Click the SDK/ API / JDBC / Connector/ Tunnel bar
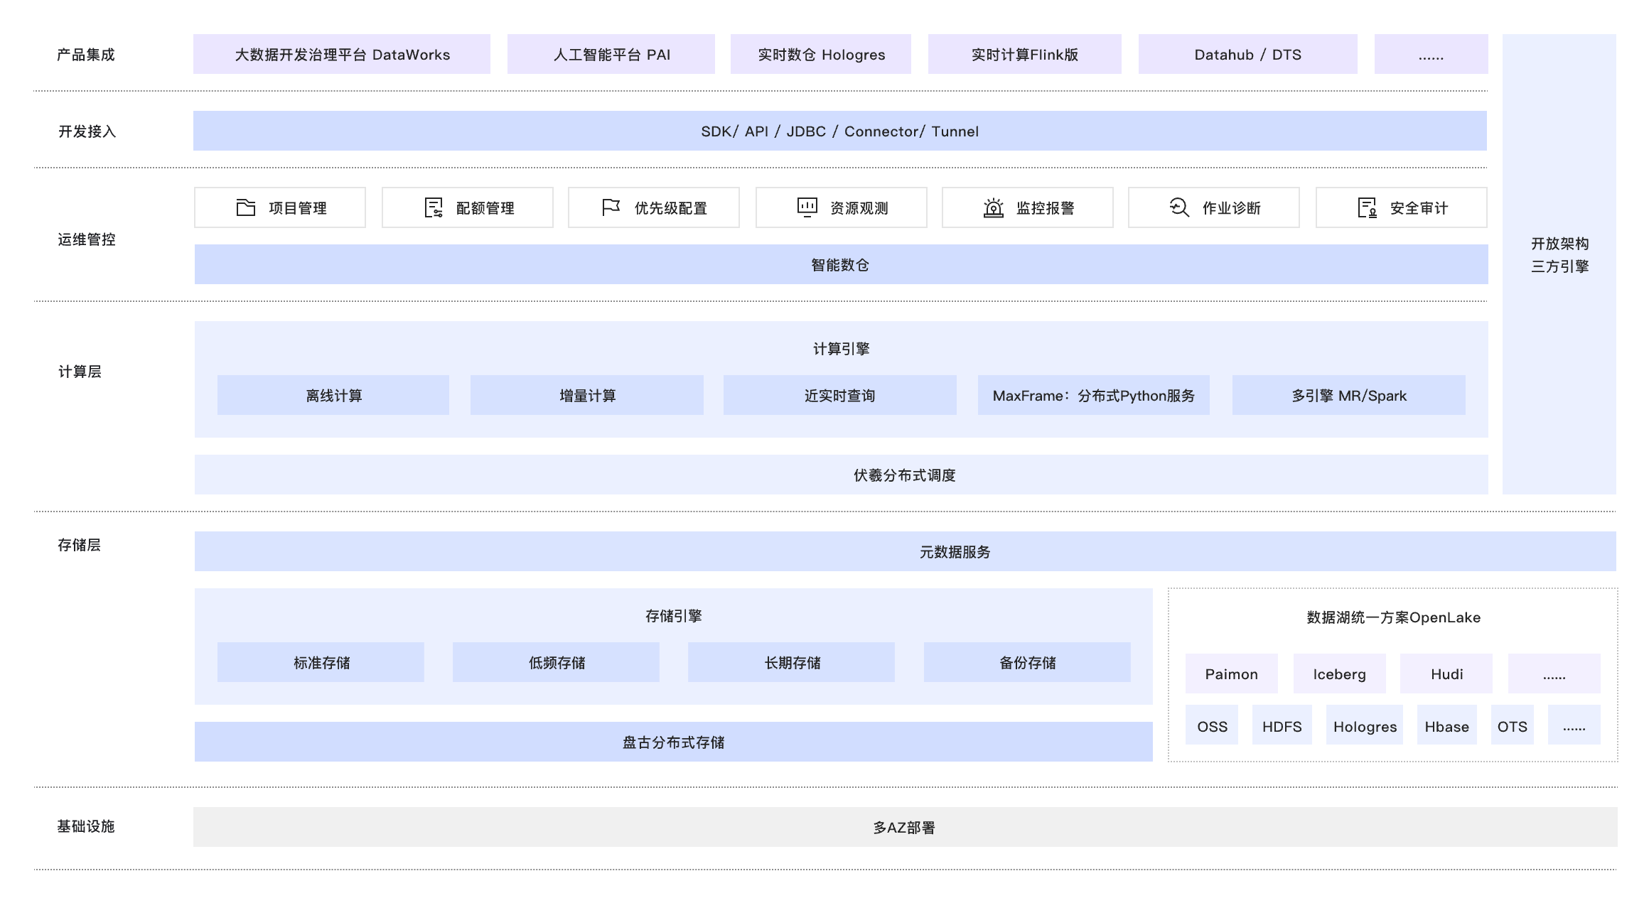This screenshot has width=1649, height=898. (840, 131)
